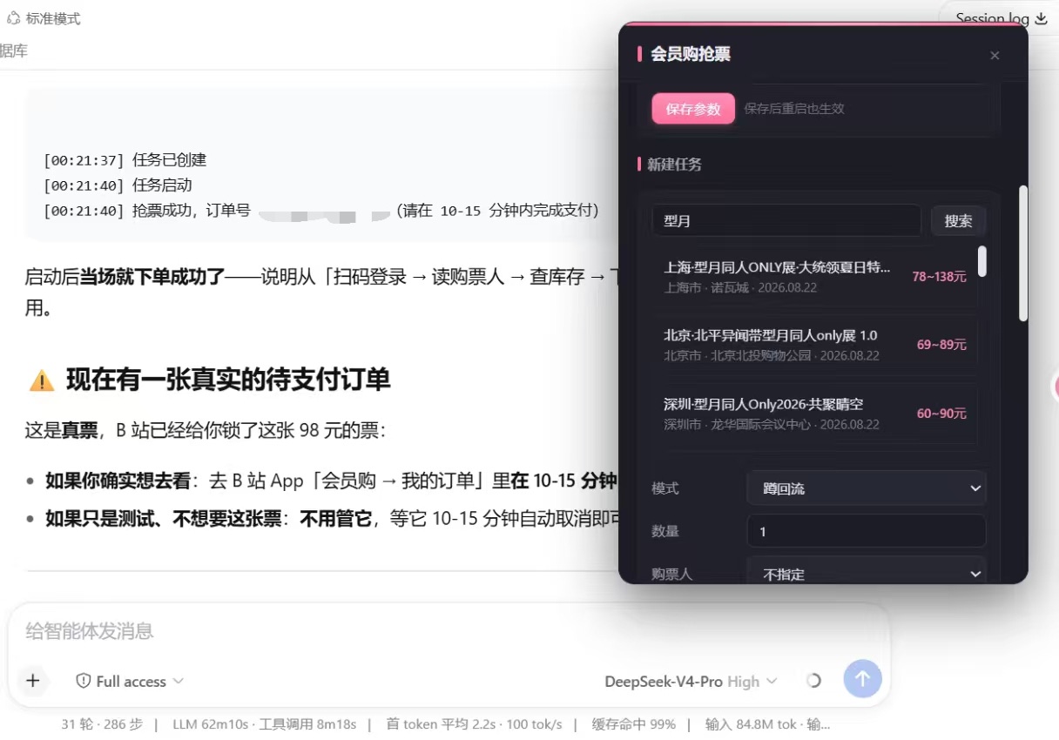Click the 保存参数 button
Viewport: 1059px width, 740px height.
[x=693, y=109]
